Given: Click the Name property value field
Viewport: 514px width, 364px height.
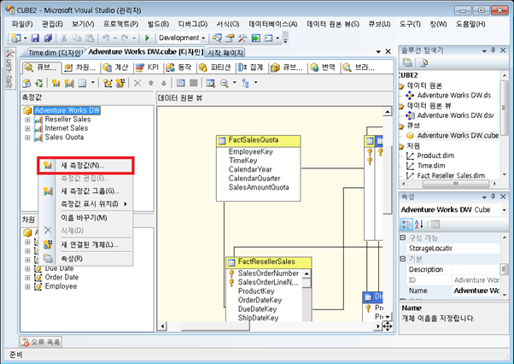Looking at the screenshot, I should pyautogui.click(x=476, y=291).
